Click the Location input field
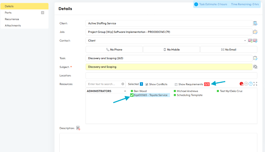265x152 pixels. point(171,76)
